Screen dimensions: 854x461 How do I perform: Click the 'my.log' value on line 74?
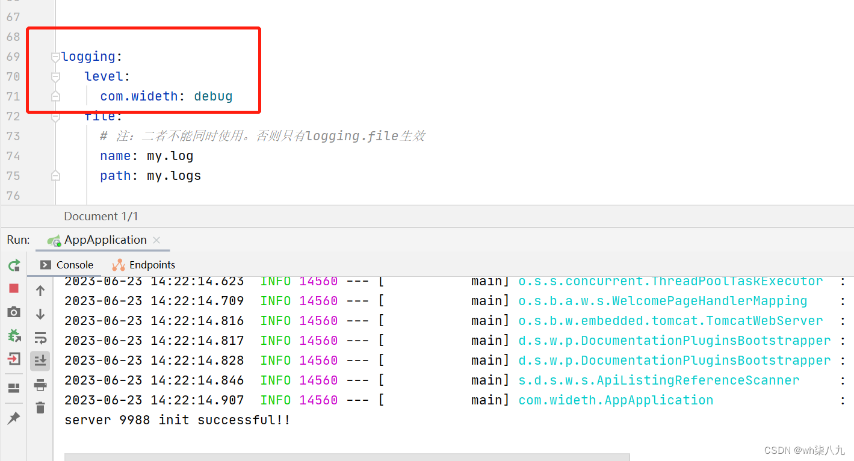coord(170,156)
